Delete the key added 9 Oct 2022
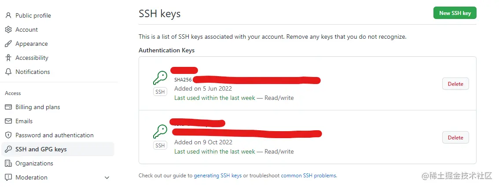The image size is (499, 187). click(455, 138)
